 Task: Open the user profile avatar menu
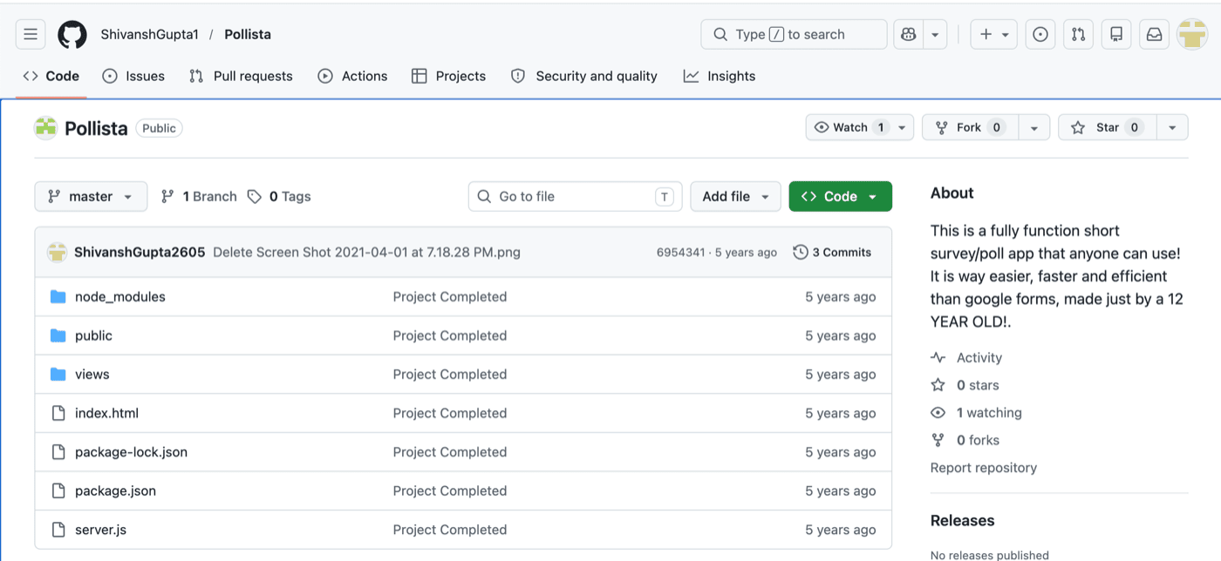tap(1191, 34)
